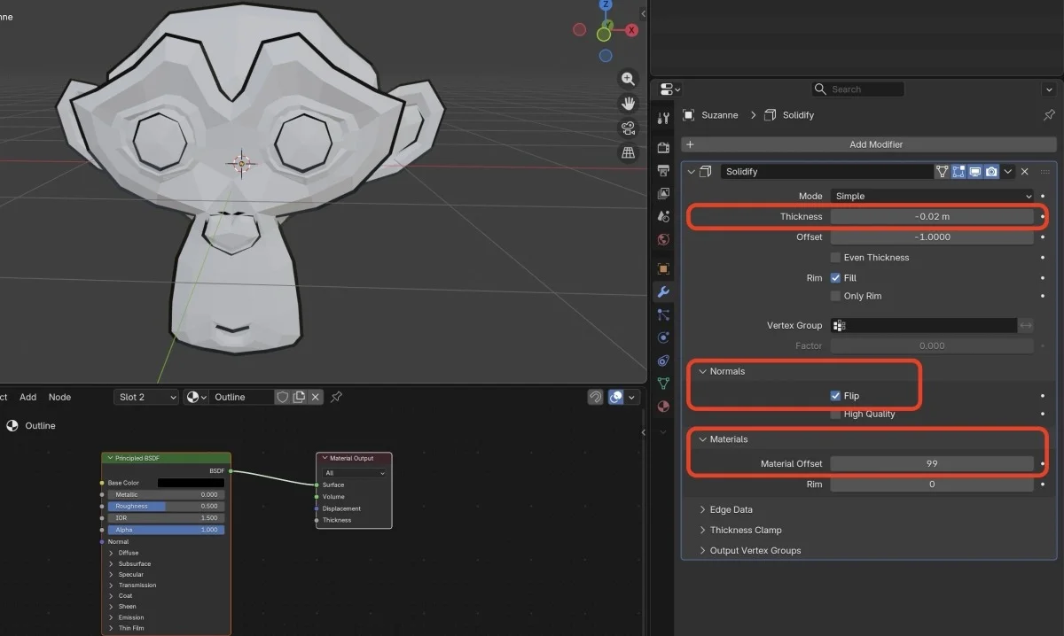Click the invert vertex group arrows button
1064x636 pixels.
(x=1026, y=325)
